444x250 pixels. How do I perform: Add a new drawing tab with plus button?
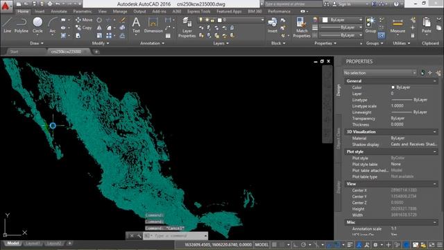pyautogui.click(x=96, y=51)
